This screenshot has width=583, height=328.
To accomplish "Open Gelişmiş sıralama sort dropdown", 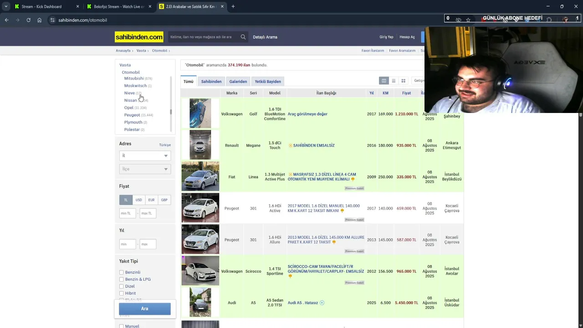I will (x=419, y=81).
